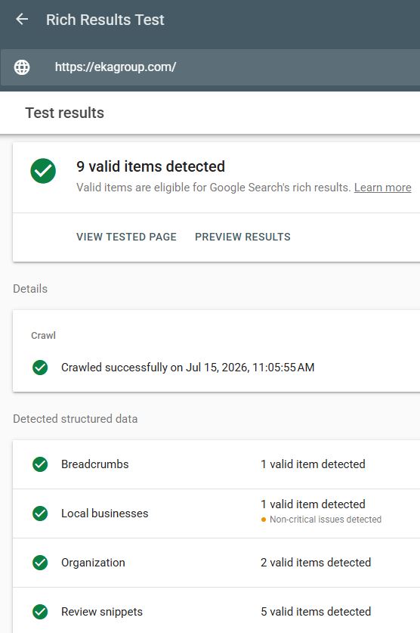The image size is (420, 633).
Task: Open the Learn more link
Action: (x=382, y=188)
